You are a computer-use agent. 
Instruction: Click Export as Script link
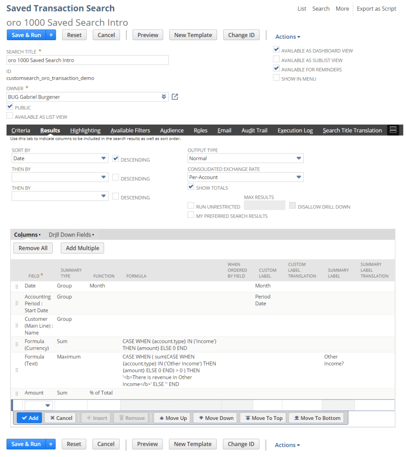point(376,9)
